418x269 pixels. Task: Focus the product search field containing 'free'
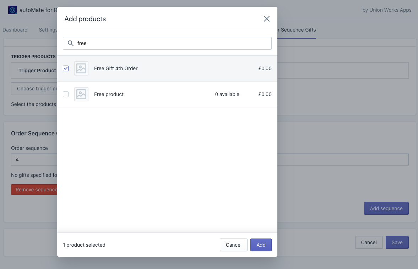(x=170, y=43)
